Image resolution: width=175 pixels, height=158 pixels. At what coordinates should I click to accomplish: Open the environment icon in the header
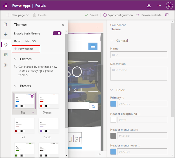pos(149,5)
